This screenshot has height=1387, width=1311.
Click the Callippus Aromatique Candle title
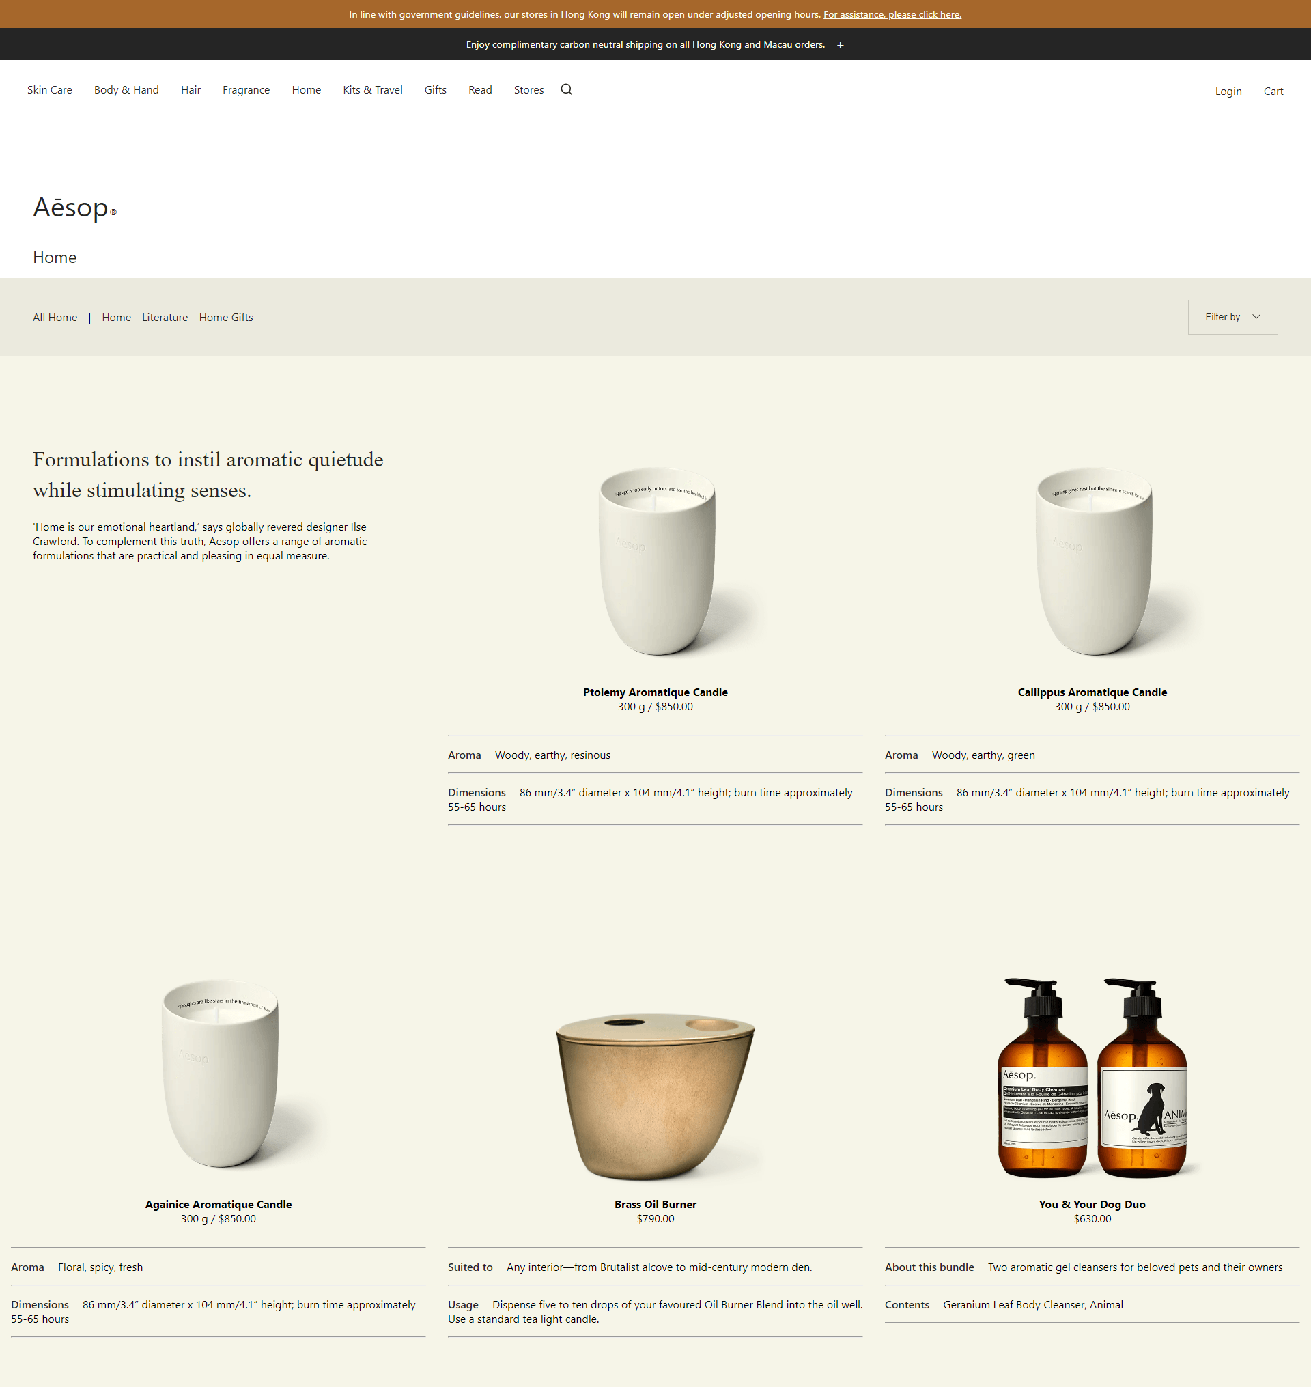coord(1092,691)
